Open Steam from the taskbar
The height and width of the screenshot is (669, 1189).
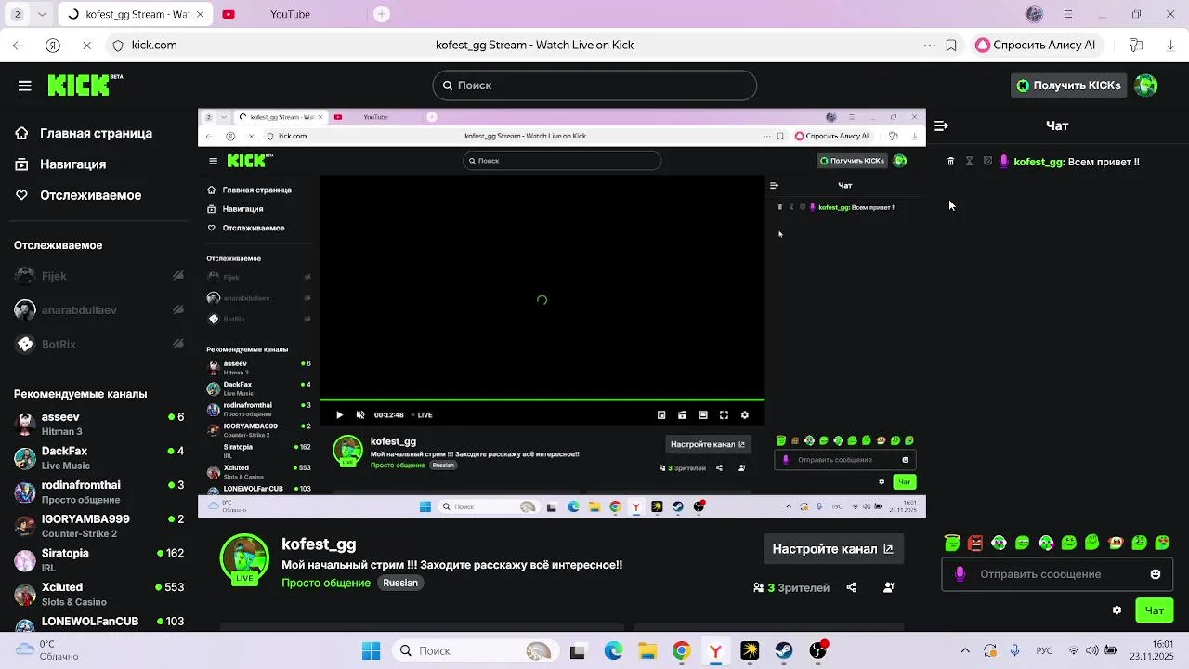coord(784,650)
